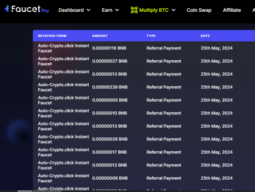255x192 pixels.
Task: Click the Multiply BTC dice icon
Action: click(134, 10)
